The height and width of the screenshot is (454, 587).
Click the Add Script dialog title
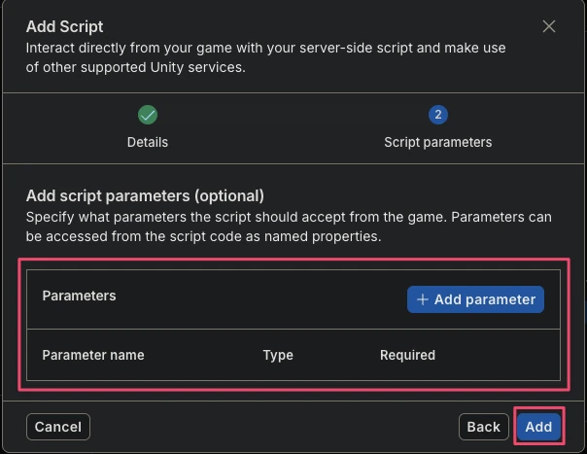[x=64, y=26]
